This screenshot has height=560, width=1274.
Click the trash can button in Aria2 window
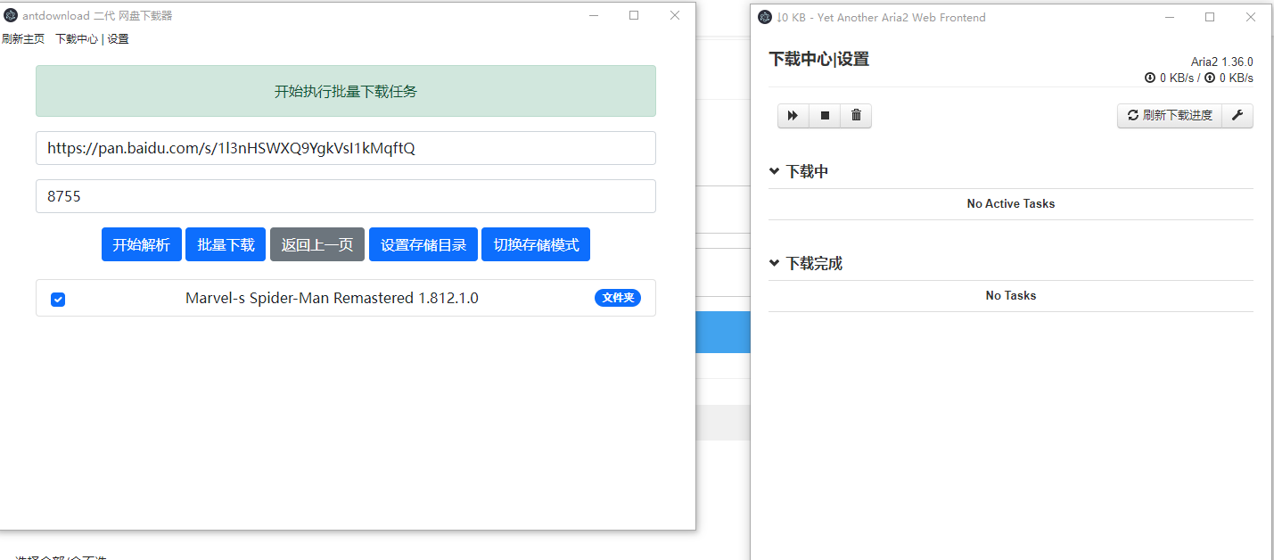pyautogui.click(x=856, y=116)
